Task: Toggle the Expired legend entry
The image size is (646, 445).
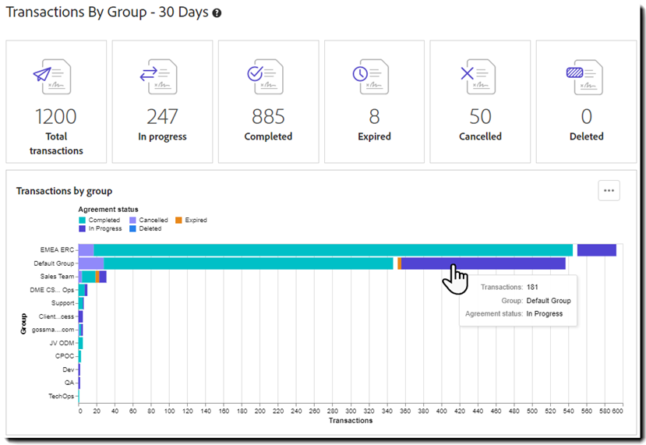Action: pos(191,221)
